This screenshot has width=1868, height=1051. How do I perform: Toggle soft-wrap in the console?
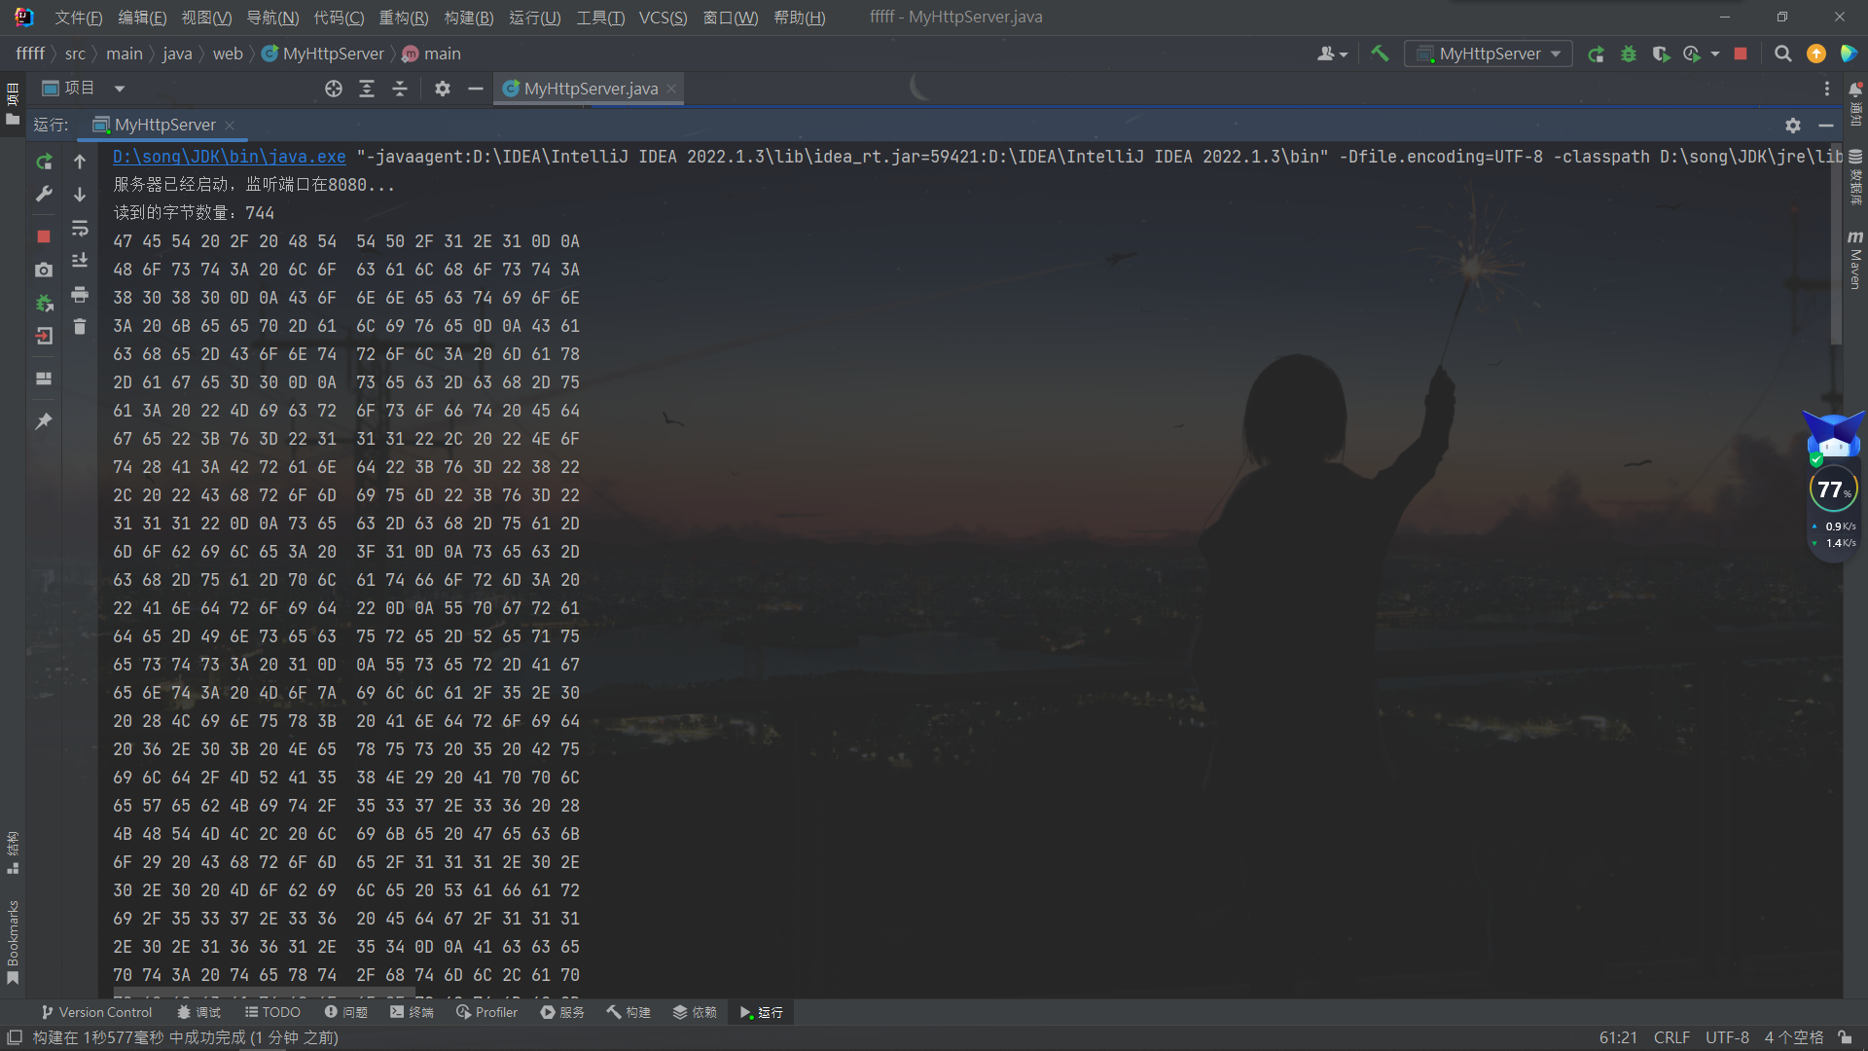pyautogui.click(x=80, y=228)
